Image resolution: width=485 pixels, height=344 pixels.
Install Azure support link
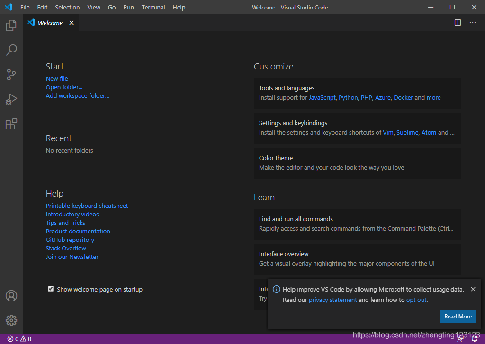(x=383, y=97)
